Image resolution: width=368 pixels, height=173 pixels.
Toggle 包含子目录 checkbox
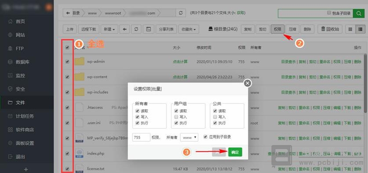pos(329,13)
